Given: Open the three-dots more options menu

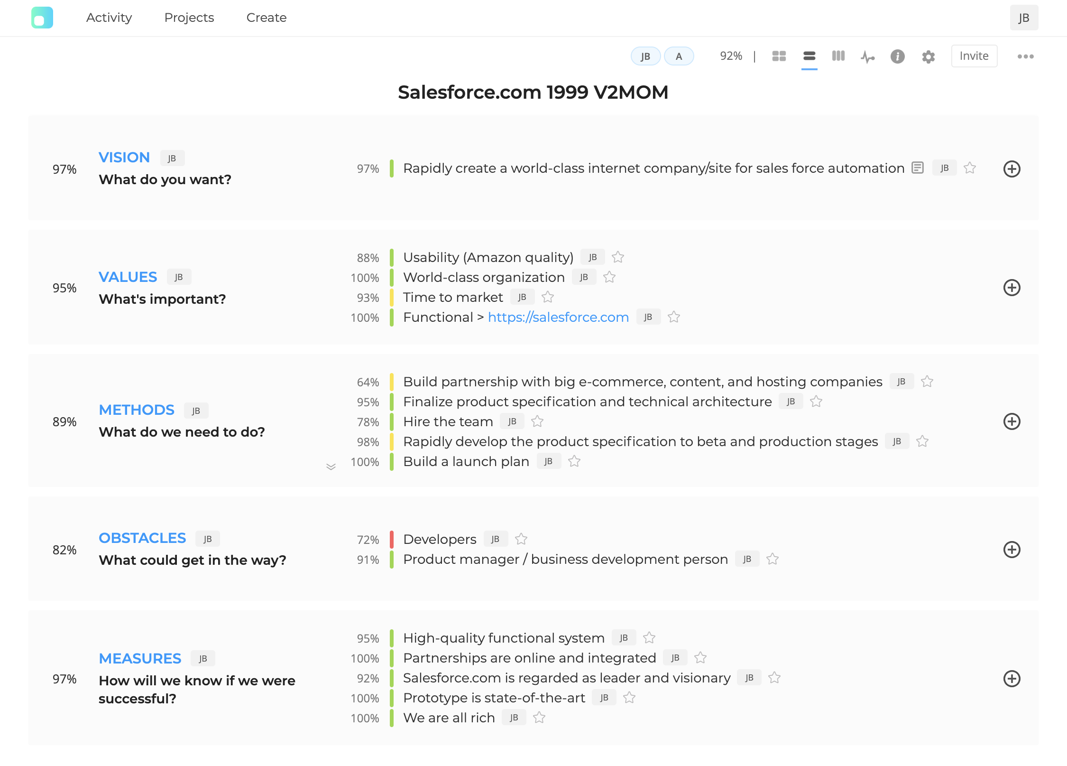Looking at the screenshot, I should pyautogui.click(x=1025, y=56).
